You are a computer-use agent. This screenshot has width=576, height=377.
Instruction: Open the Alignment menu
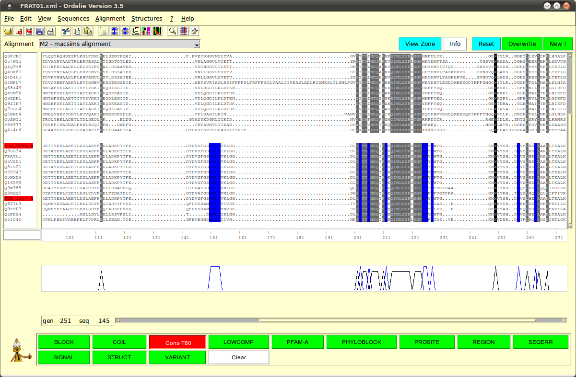click(110, 19)
